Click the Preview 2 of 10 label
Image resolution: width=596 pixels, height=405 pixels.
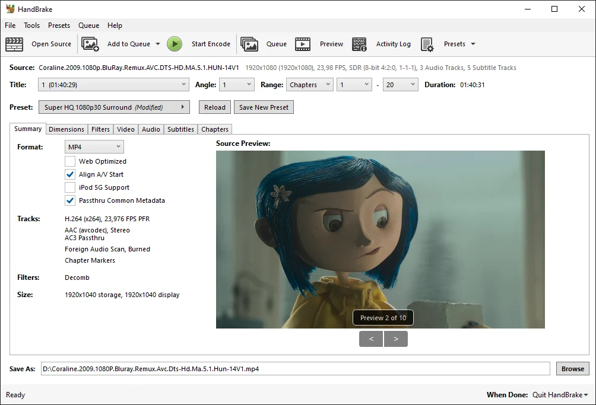click(383, 318)
